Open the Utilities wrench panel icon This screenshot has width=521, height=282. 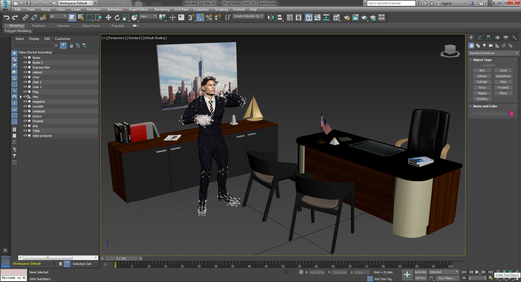click(514, 38)
